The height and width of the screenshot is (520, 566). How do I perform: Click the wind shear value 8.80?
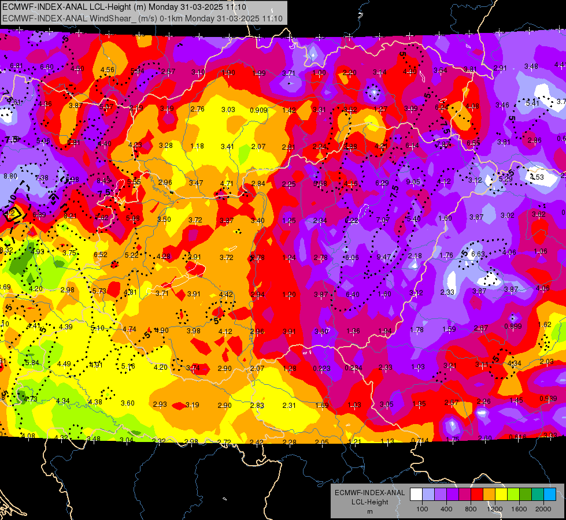pyautogui.click(x=10, y=176)
